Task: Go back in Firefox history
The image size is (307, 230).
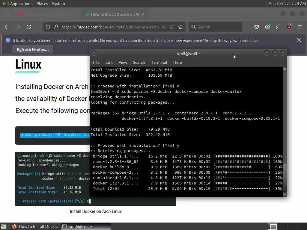Action: 7,27
